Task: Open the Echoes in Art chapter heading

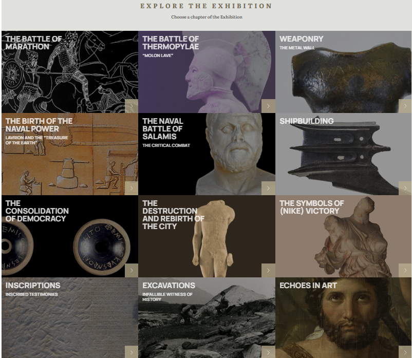Action: pyautogui.click(x=308, y=286)
